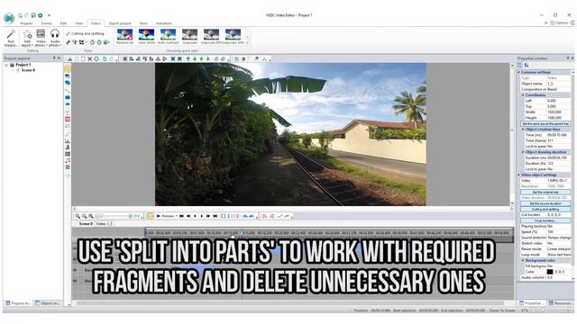
Task: Select Project 1 in Projects explorer
Action: click(23, 65)
